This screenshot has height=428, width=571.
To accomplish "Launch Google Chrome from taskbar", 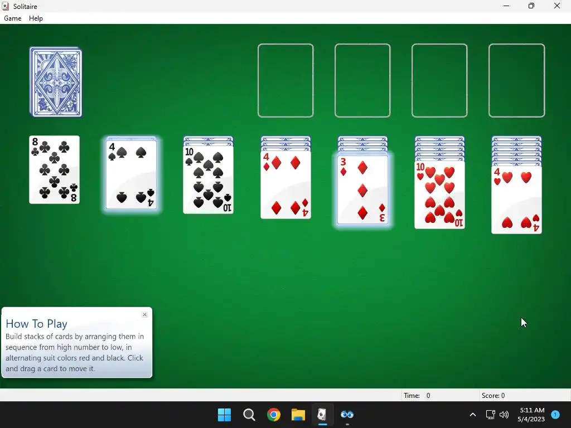I will (273, 415).
